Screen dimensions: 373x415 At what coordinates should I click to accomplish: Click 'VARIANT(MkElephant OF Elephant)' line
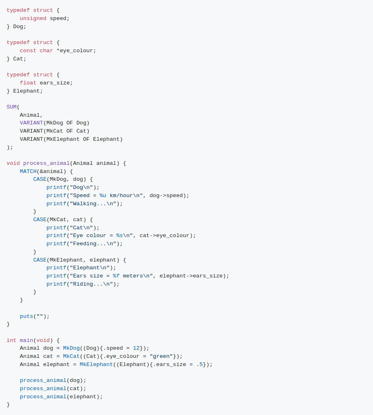click(x=71, y=139)
